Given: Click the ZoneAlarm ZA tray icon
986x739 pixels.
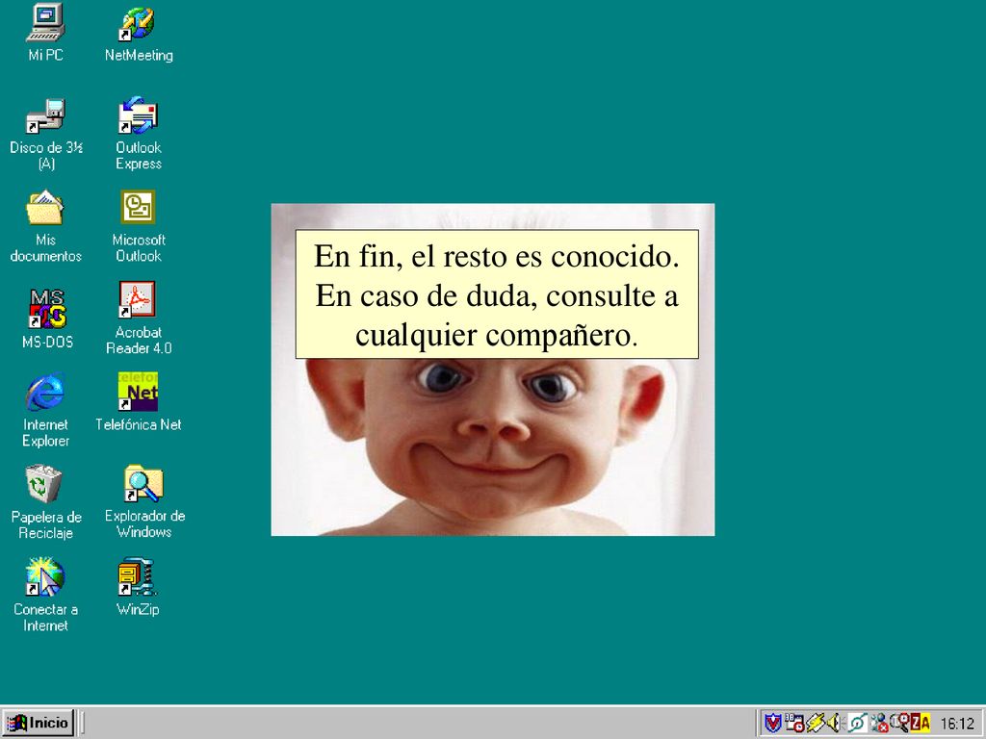Looking at the screenshot, I should pos(921,723).
